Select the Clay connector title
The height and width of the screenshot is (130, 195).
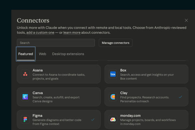pos(124,93)
